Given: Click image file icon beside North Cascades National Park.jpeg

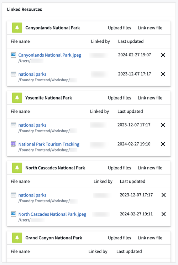Looking at the screenshot, I should click(x=13, y=214).
